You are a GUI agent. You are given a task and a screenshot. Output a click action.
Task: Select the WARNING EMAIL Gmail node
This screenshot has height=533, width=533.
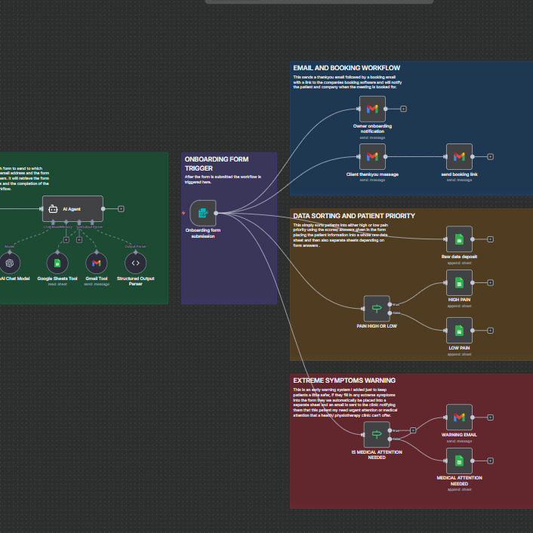[x=459, y=417]
